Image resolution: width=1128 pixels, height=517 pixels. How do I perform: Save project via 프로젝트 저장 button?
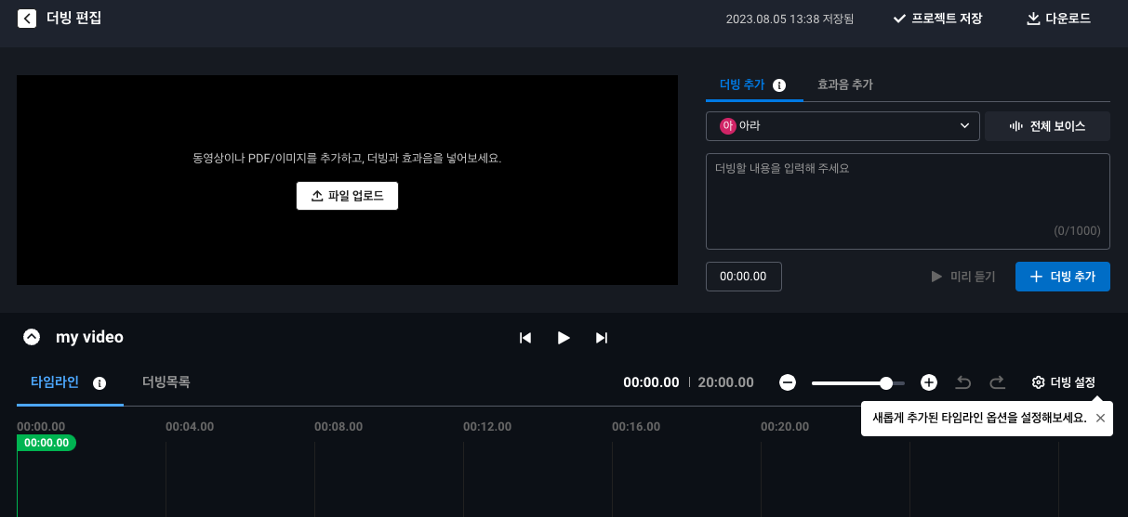[937, 19]
